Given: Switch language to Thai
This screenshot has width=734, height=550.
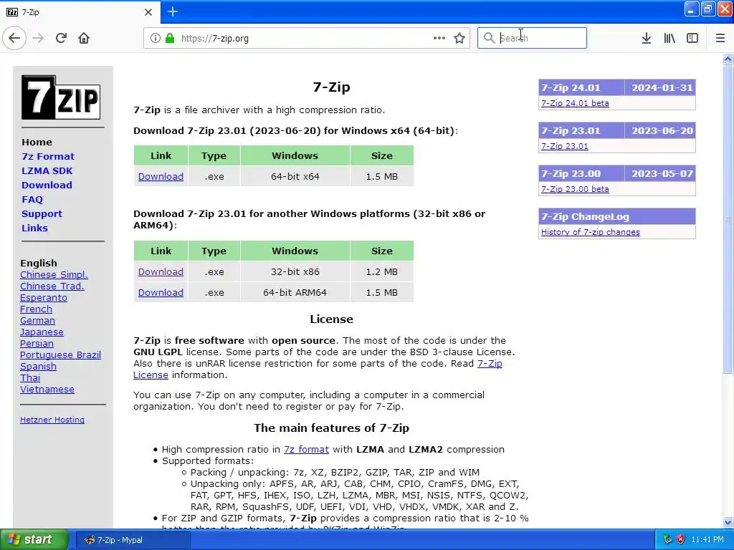Looking at the screenshot, I should point(30,378).
